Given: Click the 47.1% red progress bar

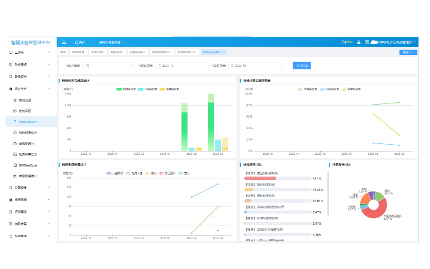Looking at the screenshot, I should coord(278,178).
